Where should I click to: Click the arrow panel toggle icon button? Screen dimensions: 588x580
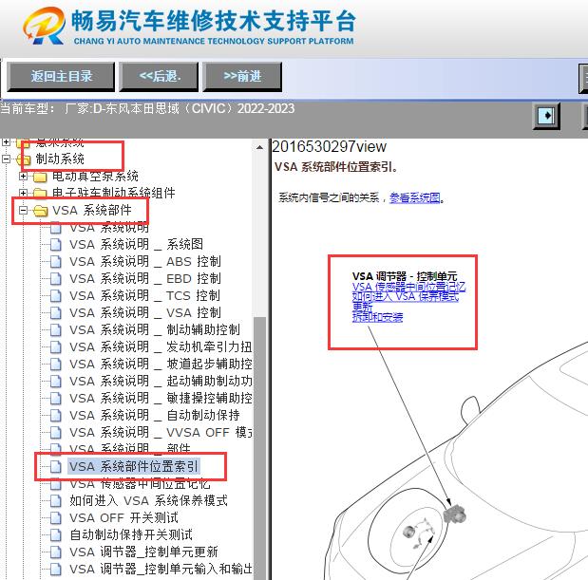pos(547,116)
